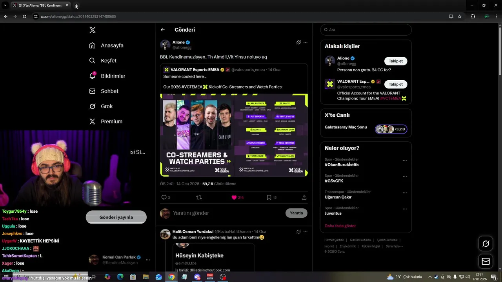The image size is (502, 282).
Task: Click the share icon on the post
Action: [x=304, y=197]
